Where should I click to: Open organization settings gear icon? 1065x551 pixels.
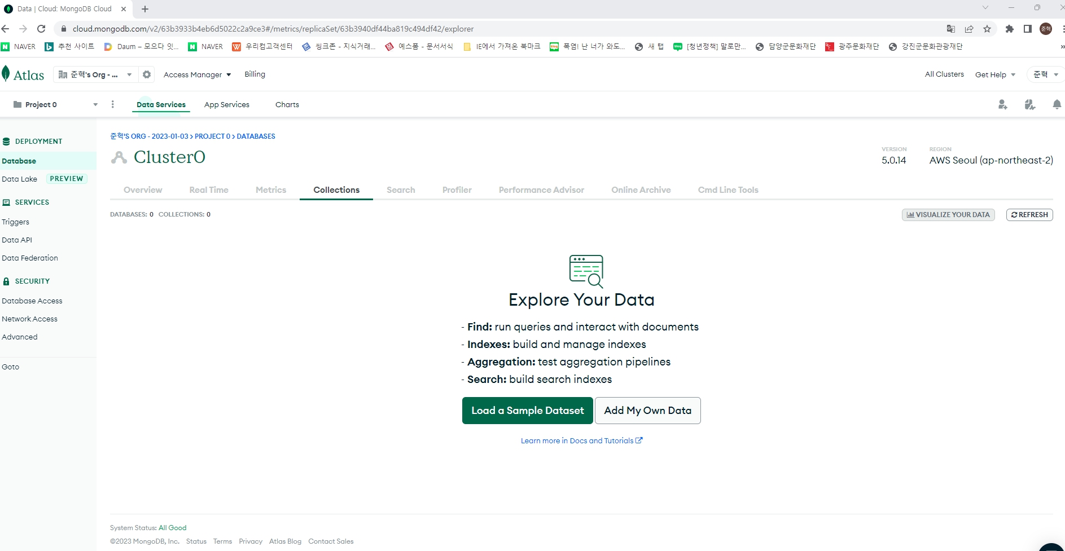(147, 74)
